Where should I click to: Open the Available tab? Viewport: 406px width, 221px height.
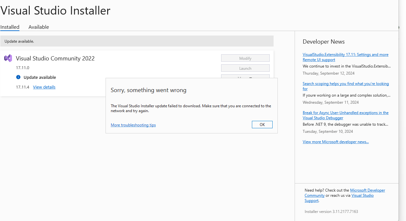point(39,27)
